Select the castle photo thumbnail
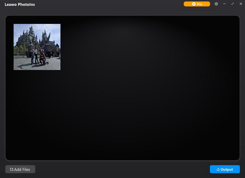245x178 pixels. (37, 47)
